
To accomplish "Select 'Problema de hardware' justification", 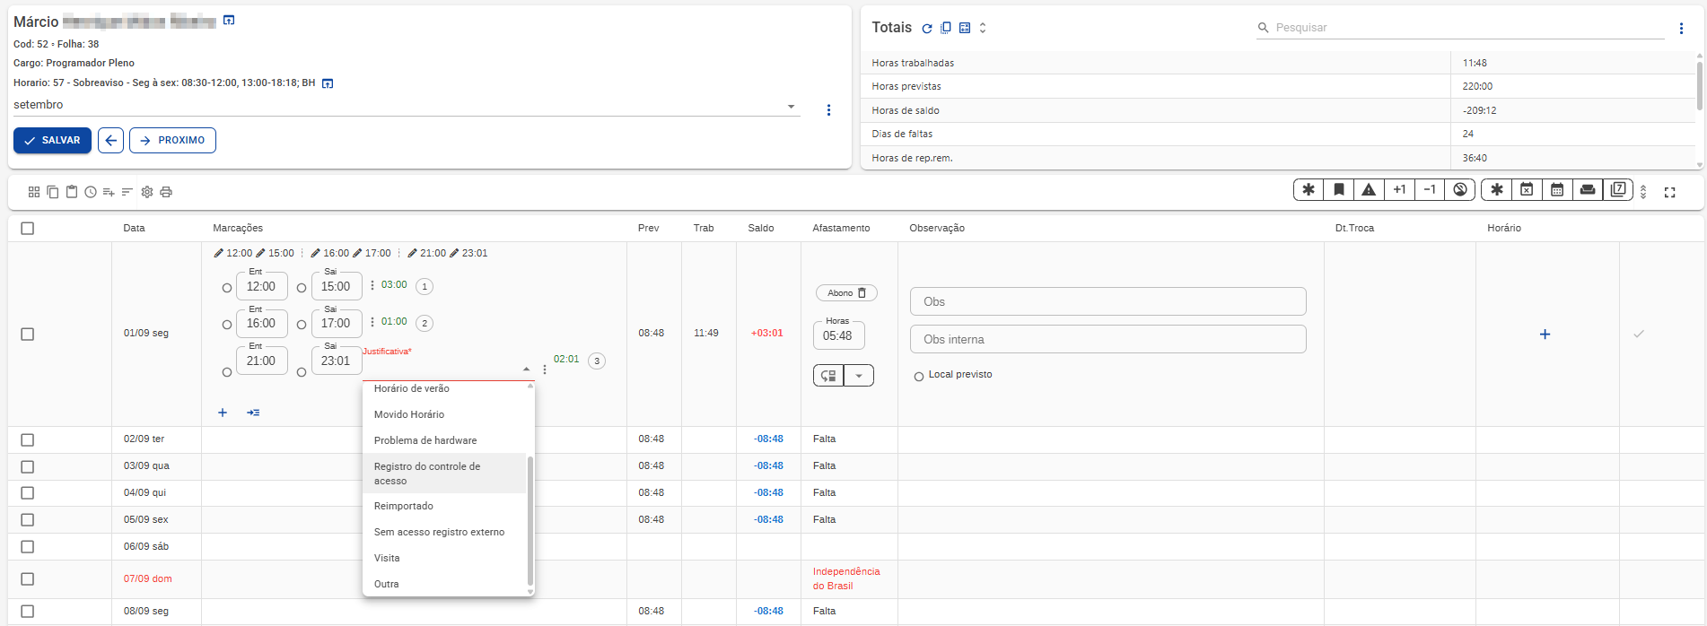I will pos(444,440).
